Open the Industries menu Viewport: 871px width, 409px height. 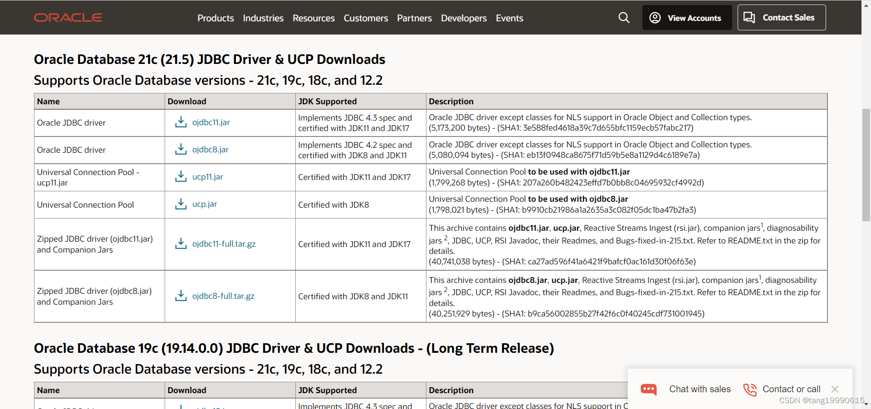[x=263, y=18]
